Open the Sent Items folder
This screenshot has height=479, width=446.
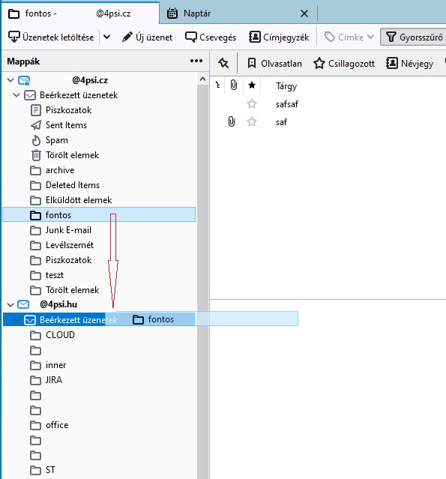(66, 125)
